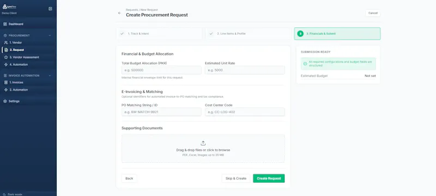436x196 pixels.
Task: Click the app logo in sidebar
Action: (x=9, y=7)
